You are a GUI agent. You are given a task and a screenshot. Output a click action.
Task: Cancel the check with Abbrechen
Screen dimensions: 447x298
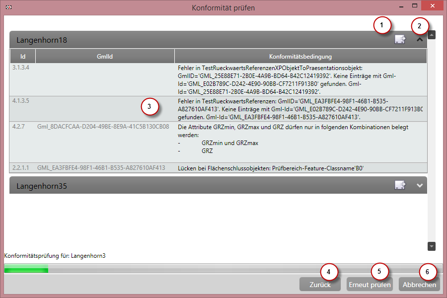pos(419,285)
